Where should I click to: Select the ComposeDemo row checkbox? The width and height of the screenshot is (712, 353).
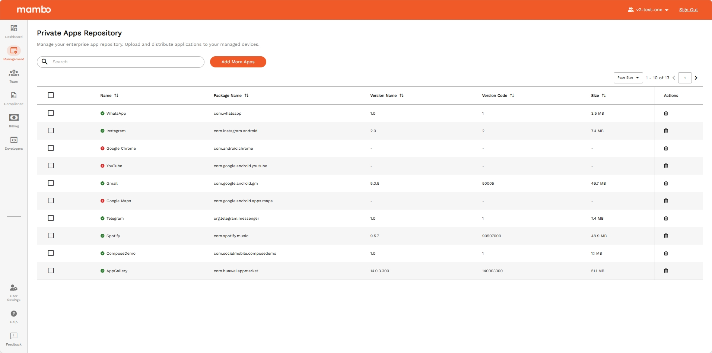51,253
